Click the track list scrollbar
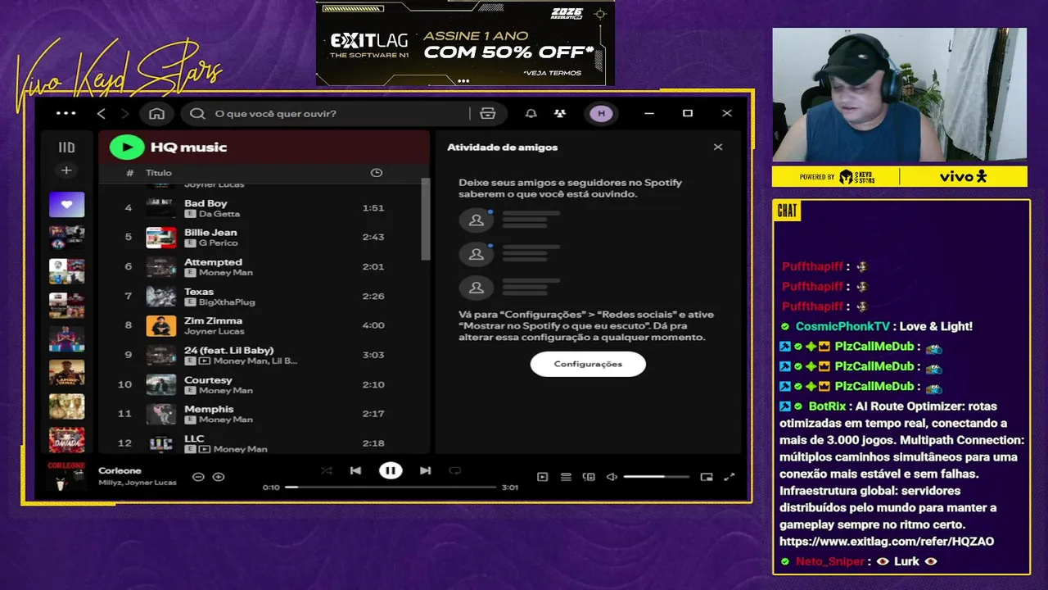 click(425, 218)
